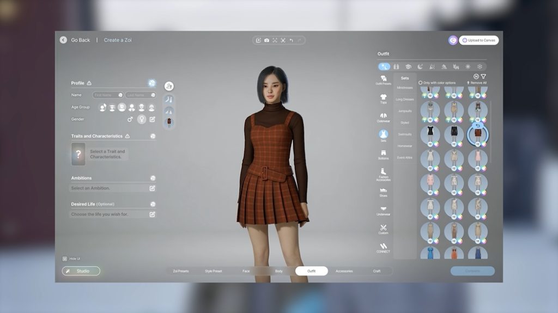Open the Outerwear clothing category
This screenshot has width=558, height=313.
pyautogui.click(x=383, y=118)
